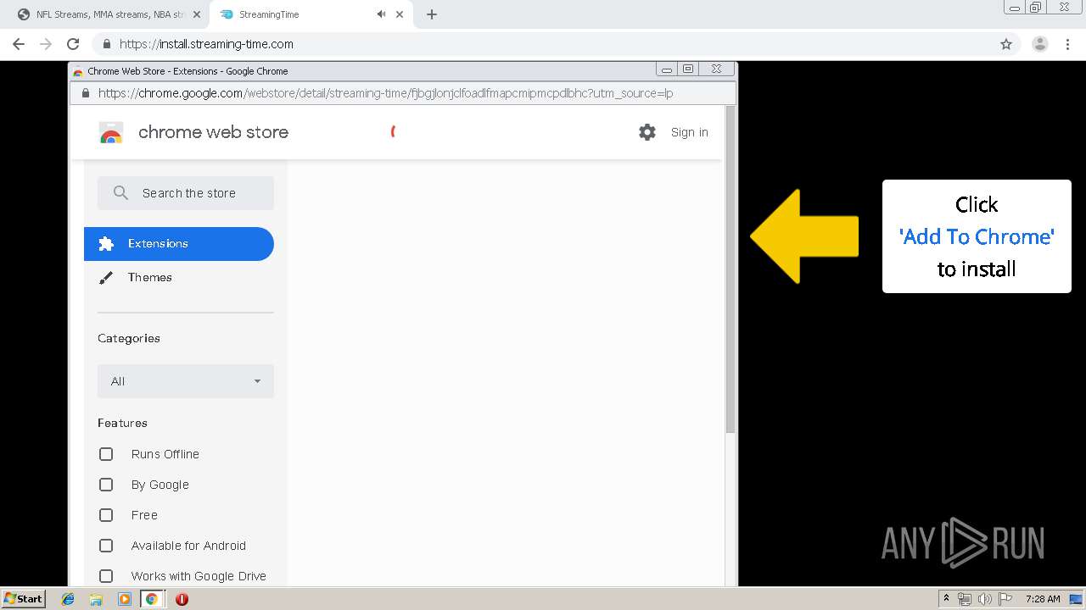Open a new browser tab
The width and height of the screenshot is (1086, 610).
point(432,14)
